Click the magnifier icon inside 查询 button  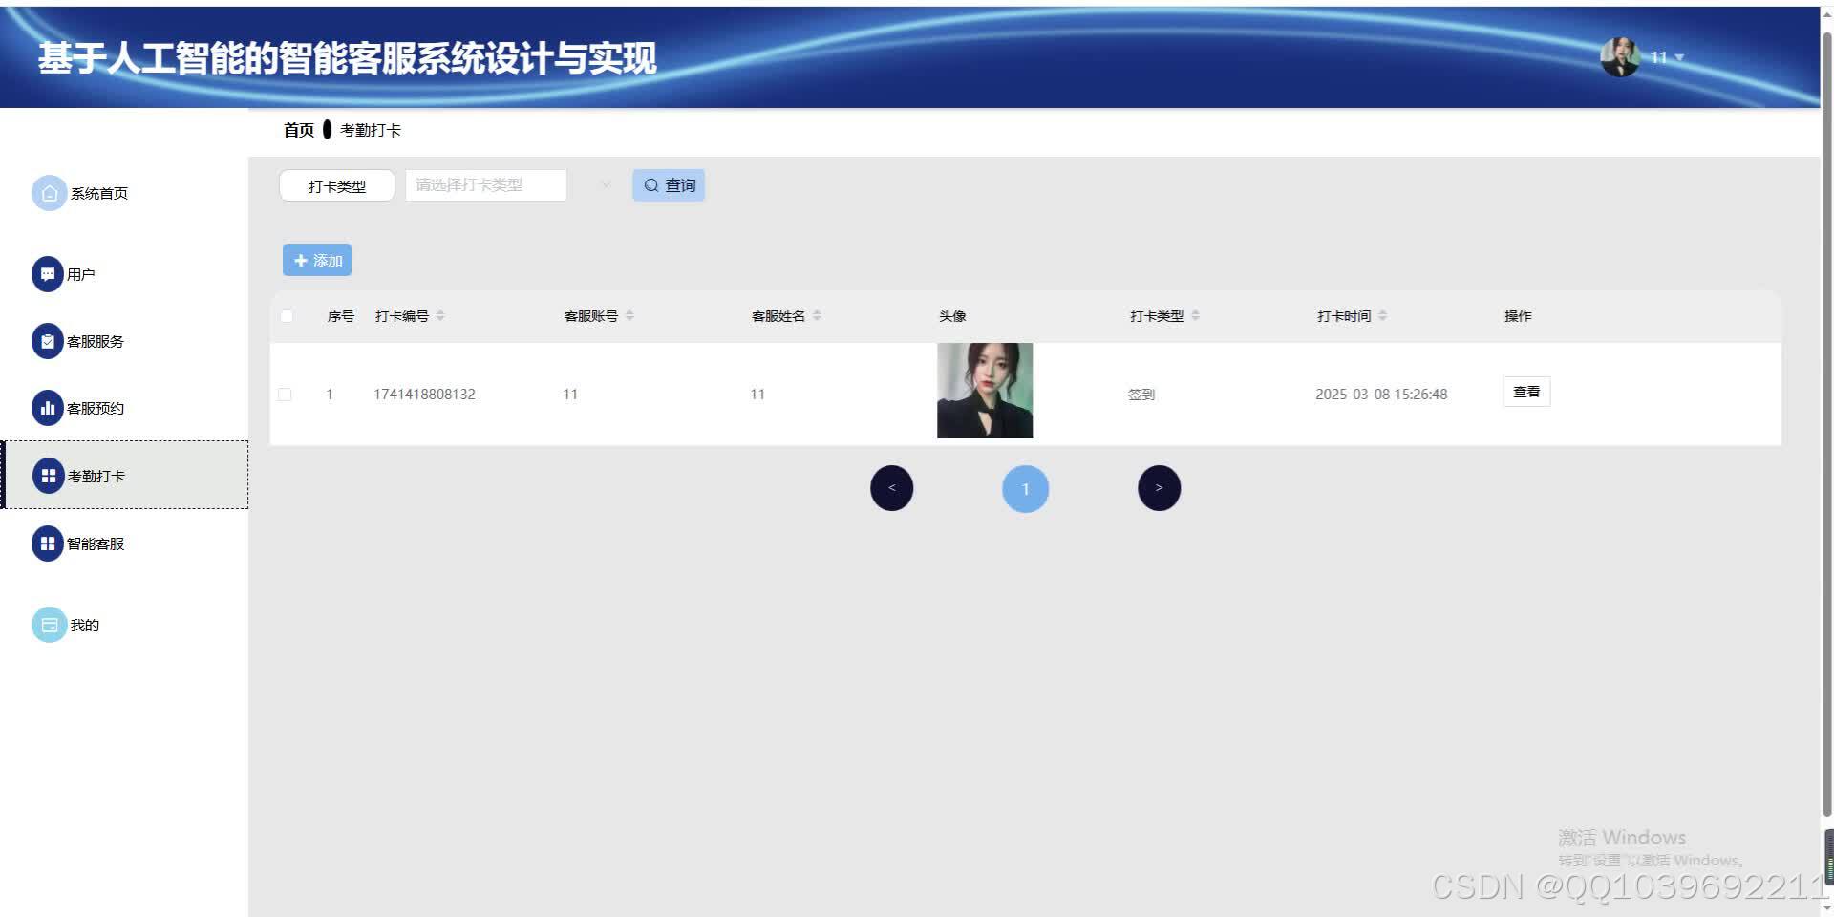[x=650, y=184]
